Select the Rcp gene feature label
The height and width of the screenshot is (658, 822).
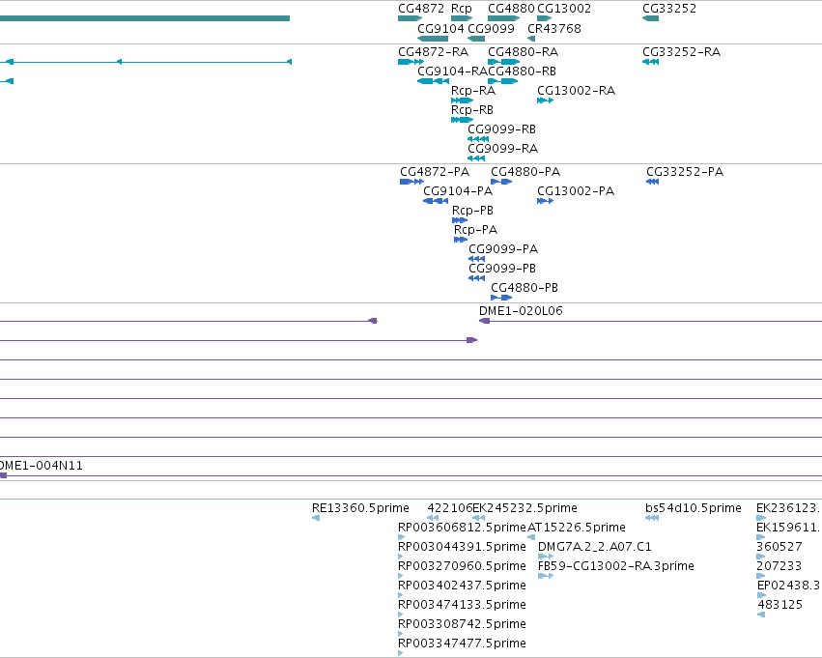462,9
